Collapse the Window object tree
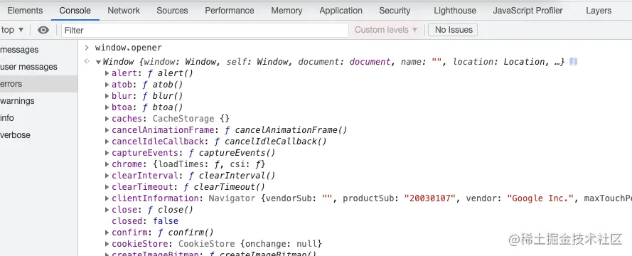The width and height of the screenshot is (632, 256). pyautogui.click(x=98, y=62)
